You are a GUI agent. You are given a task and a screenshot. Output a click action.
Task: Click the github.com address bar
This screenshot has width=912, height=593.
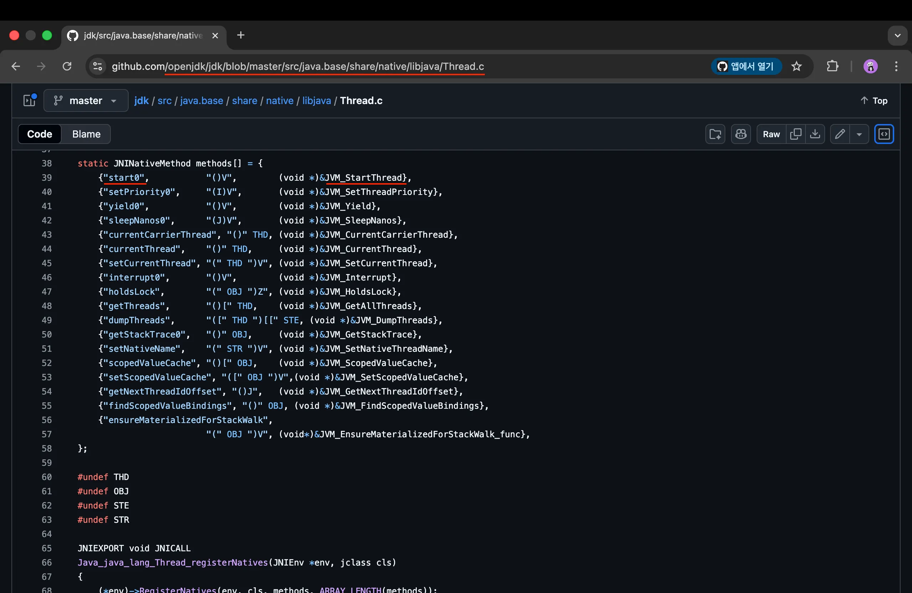coord(297,66)
